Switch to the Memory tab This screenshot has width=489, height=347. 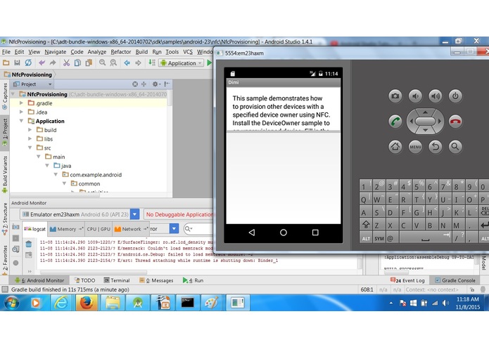66,229
